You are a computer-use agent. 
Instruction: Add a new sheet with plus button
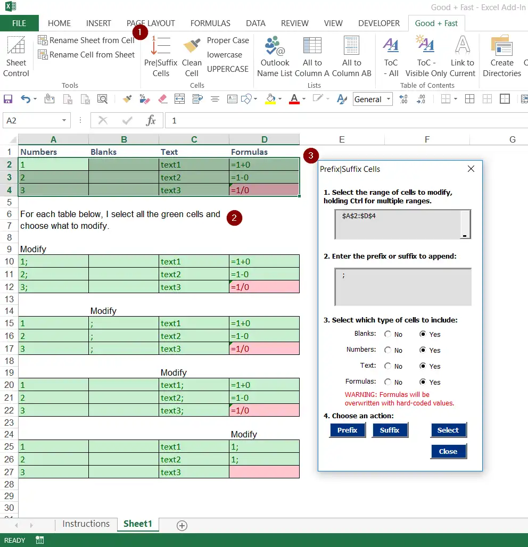[182, 525]
